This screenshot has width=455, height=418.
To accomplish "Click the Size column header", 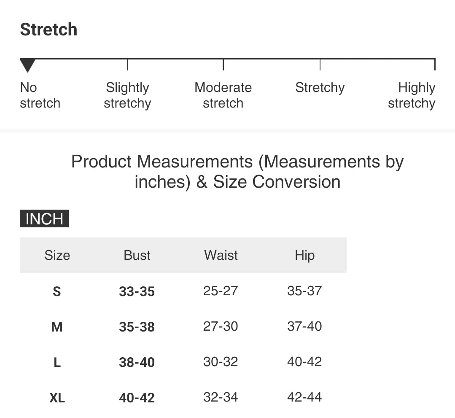I will (x=57, y=255).
